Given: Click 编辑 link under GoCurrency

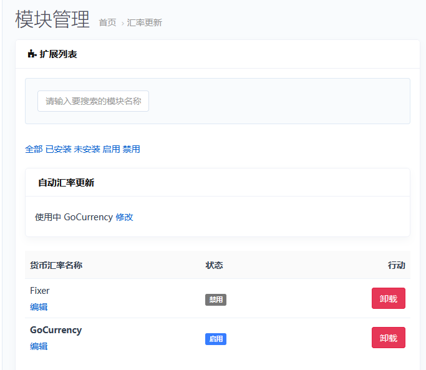Looking at the screenshot, I should click(x=39, y=346).
